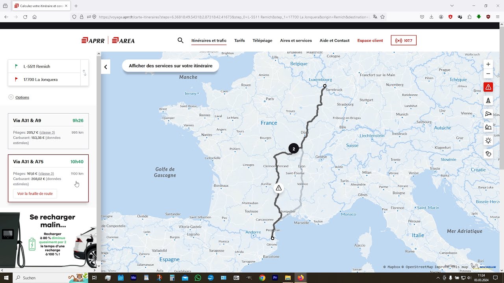Click the 107.7 radio button
Viewport: 504px width, 283px height.
[404, 40]
